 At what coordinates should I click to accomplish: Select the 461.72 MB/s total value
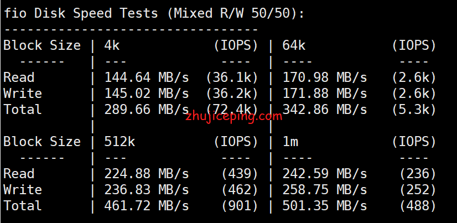pos(147,206)
